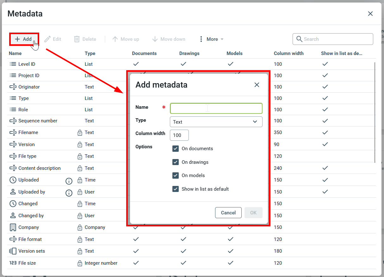This screenshot has width=384, height=277.
Task: Click the clock icon beside Changed
Action: 13,204
